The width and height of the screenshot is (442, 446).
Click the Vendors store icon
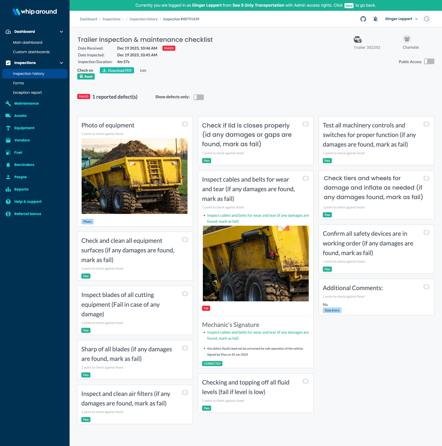[8, 140]
